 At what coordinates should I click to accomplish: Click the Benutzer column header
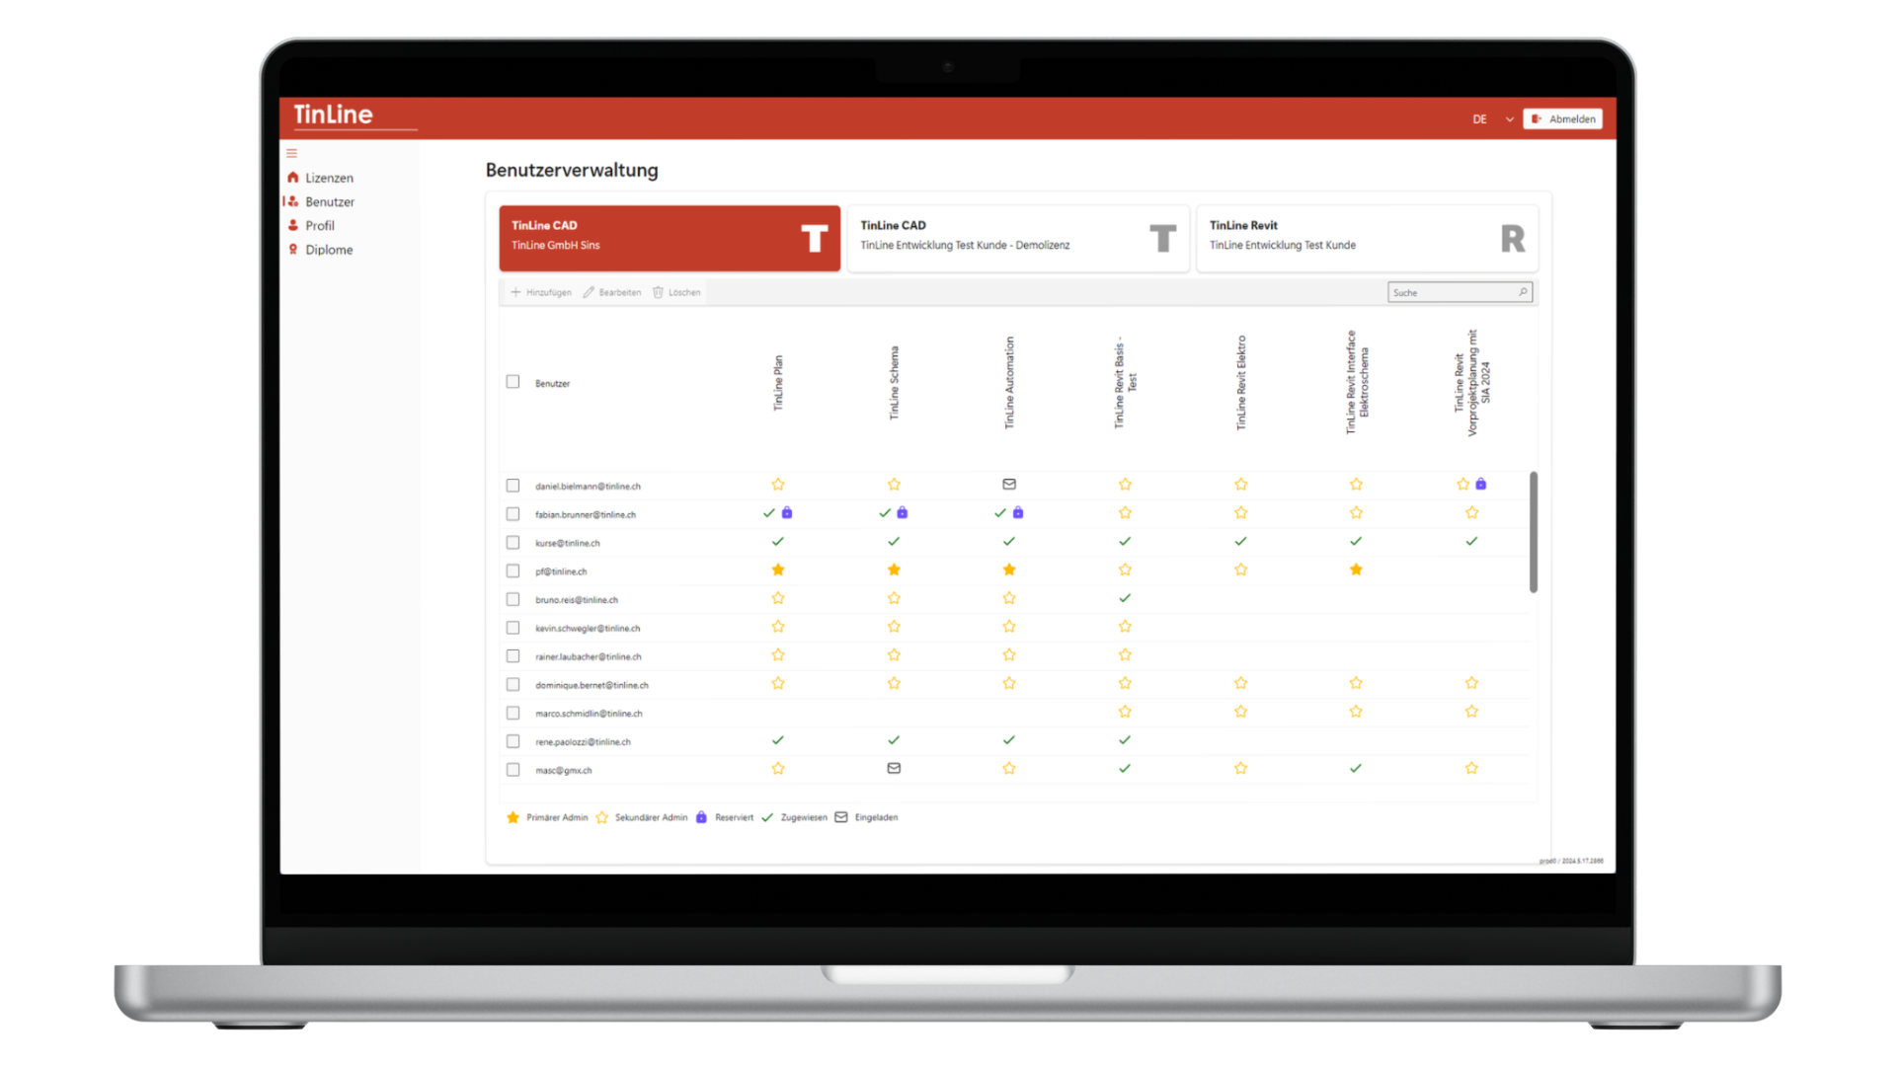(552, 383)
